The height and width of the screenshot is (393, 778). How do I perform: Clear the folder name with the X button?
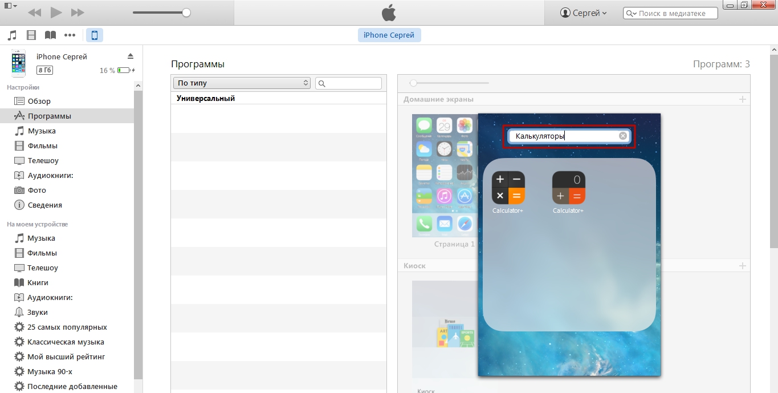[623, 136]
